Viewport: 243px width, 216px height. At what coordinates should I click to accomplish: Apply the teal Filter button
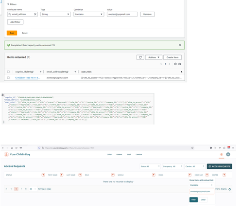coord(193,199)
